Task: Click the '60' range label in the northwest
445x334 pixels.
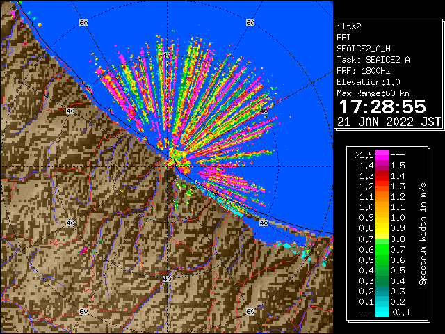Action: tap(83, 22)
